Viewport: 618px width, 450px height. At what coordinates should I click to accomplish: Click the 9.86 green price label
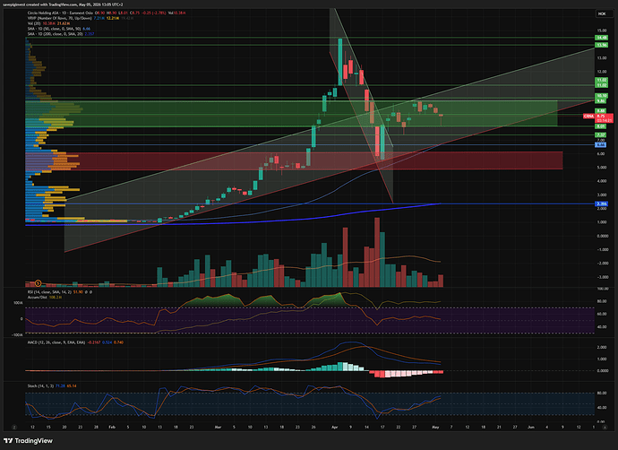[601, 101]
